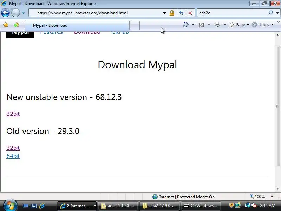Open the Tools menu

[263, 25]
